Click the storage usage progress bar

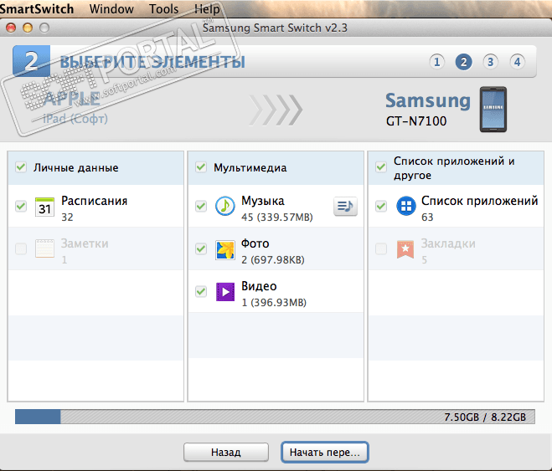pyautogui.click(x=275, y=417)
